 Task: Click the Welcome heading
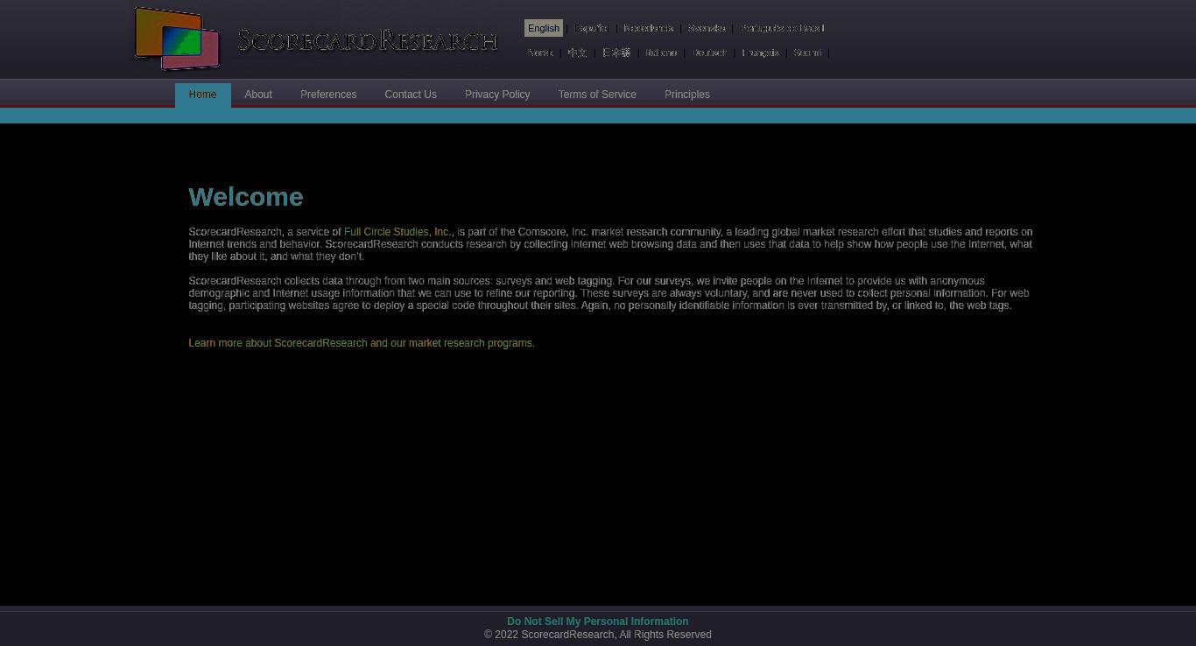click(246, 197)
